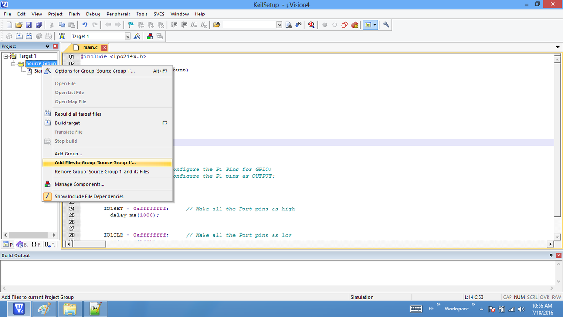The image size is (563, 317).
Task: Click the Download LOAD icon
Action: point(62,36)
